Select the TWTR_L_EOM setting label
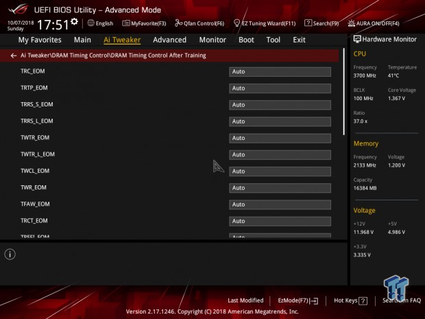 38,154
